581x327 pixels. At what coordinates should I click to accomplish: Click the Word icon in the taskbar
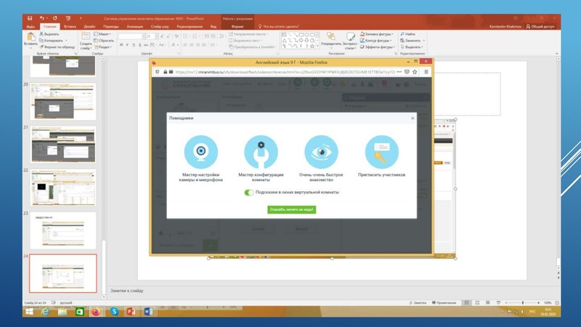149,311
